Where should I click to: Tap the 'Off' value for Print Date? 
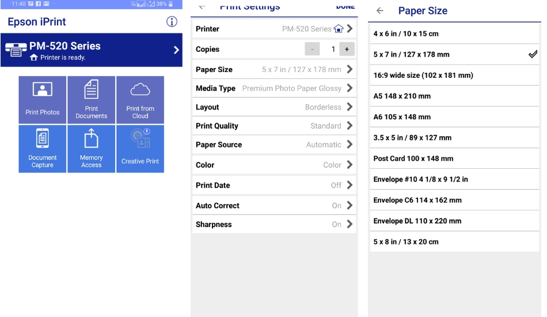pyautogui.click(x=336, y=185)
